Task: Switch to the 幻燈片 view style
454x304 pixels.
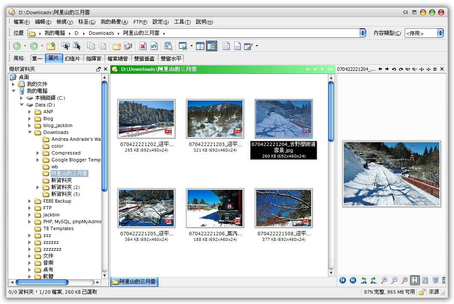Action: (71, 58)
